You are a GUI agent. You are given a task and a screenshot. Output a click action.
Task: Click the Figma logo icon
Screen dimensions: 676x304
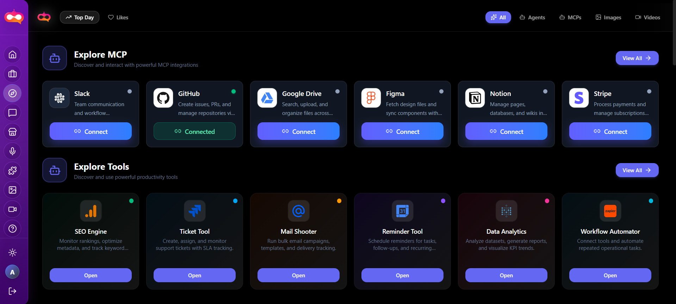[371, 98]
